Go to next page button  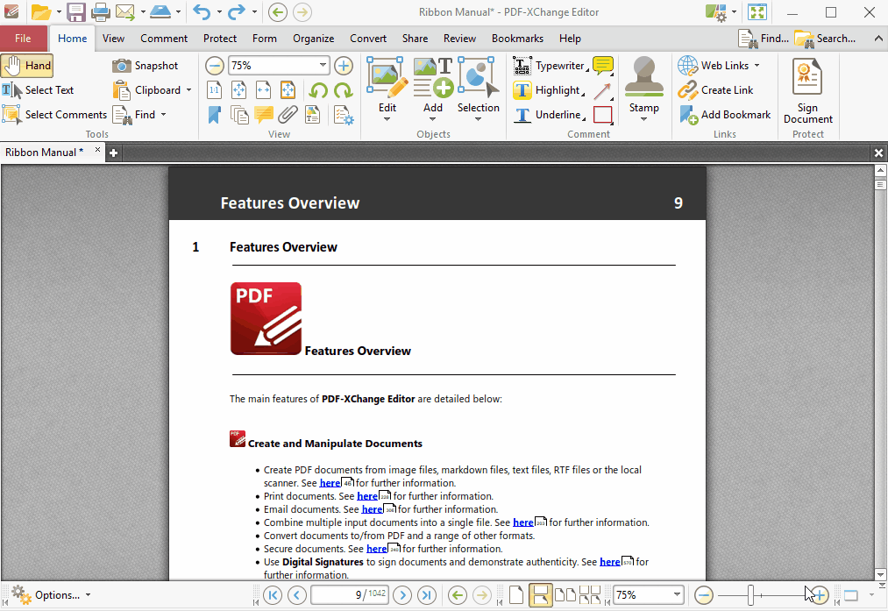[402, 595]
